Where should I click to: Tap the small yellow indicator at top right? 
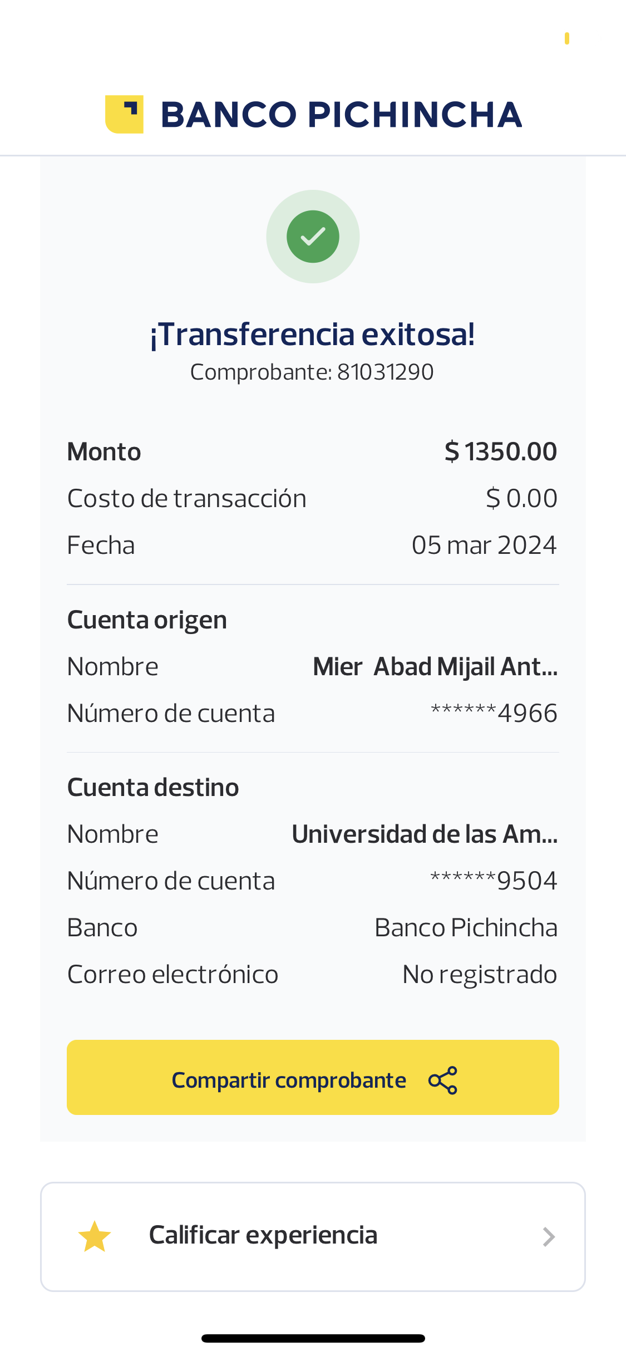click(566, 38)
